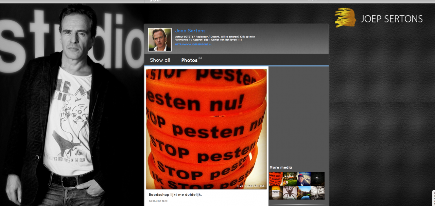The height and width of the screenshot is (206, 435).
Task: Open the large STOP pesten wristbands photo
Action: pos(206,129)
